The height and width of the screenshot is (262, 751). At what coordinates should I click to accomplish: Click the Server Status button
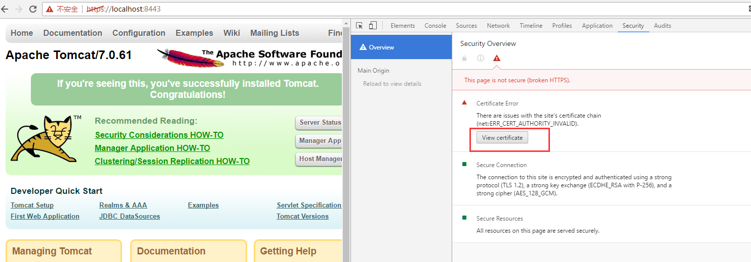click(x=319, y=123)
